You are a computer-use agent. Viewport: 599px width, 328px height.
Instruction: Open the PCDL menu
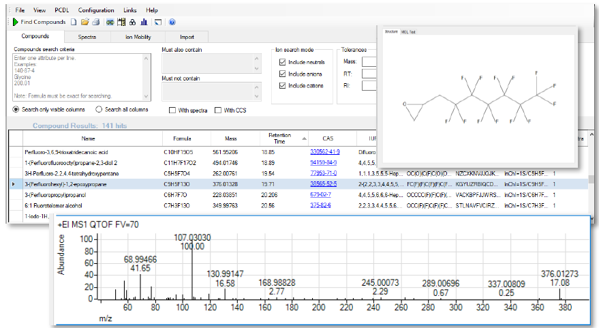[62, 10]
